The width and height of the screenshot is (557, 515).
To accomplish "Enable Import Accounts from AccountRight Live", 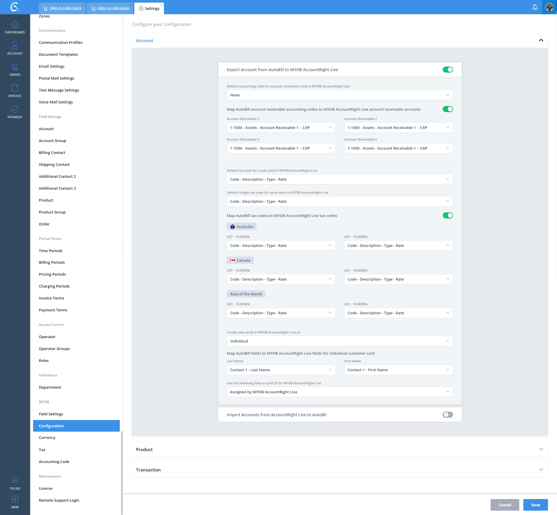I will point(448,415).
